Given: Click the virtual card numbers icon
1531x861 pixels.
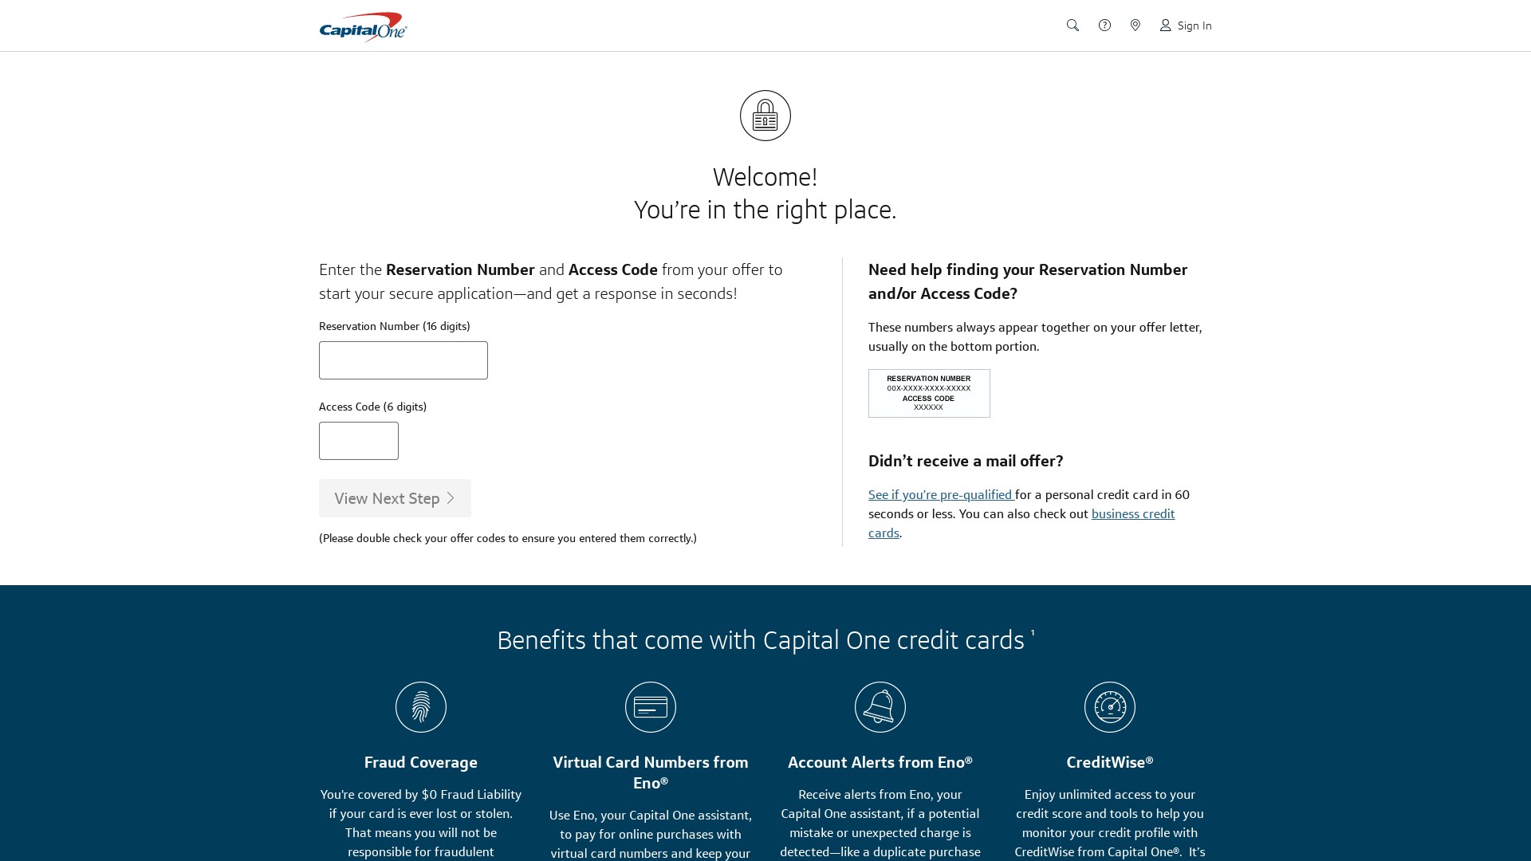Looking at the screenshot, I should click(x=650, y=706).
